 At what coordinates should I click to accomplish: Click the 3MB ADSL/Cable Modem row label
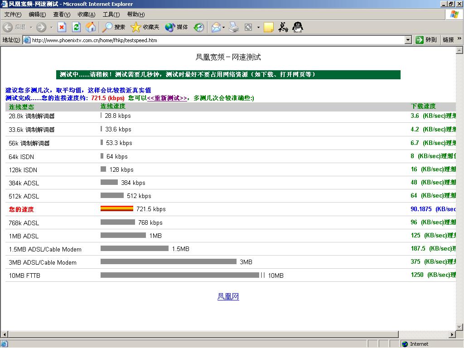43,262
